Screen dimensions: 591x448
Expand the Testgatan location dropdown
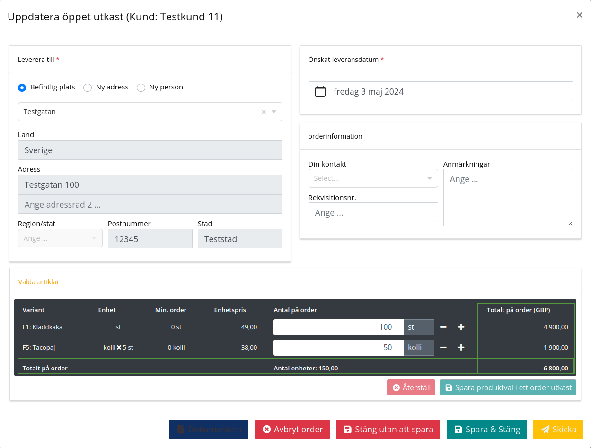coord(273,112)
